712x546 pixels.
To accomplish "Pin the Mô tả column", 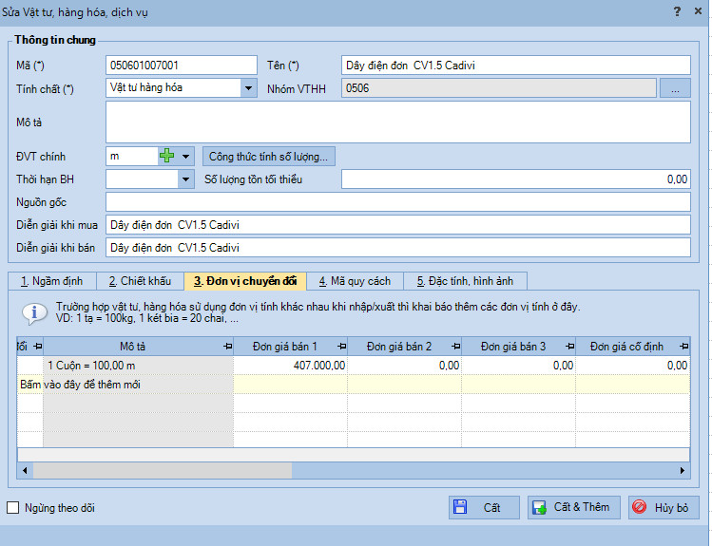I will pyautogui.click(x=228, y=347).
